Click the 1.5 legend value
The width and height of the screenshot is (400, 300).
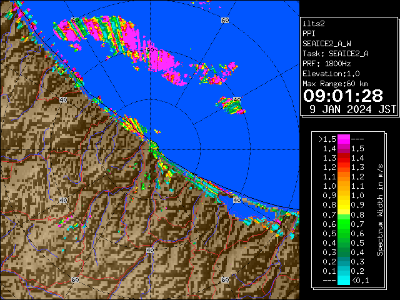(357, 149)
